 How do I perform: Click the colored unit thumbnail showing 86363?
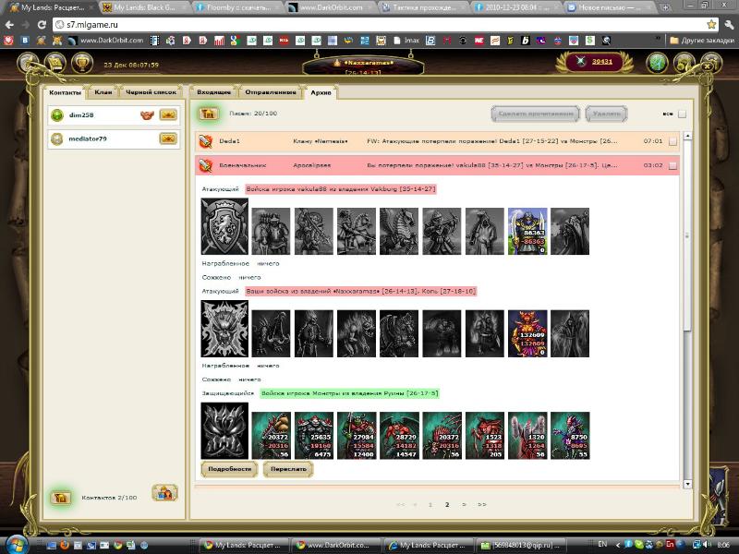click(x=527, y=232)
